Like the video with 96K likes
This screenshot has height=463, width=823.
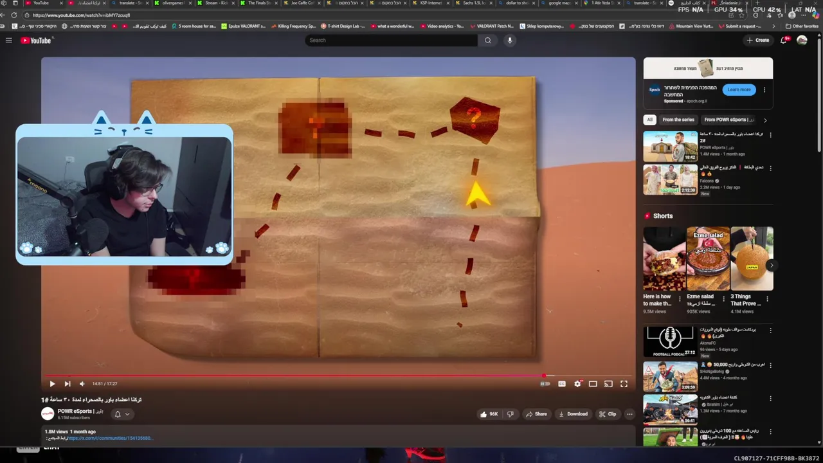point(489,414)
